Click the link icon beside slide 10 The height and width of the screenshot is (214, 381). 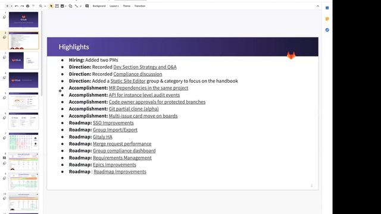[x=4, y=199]
